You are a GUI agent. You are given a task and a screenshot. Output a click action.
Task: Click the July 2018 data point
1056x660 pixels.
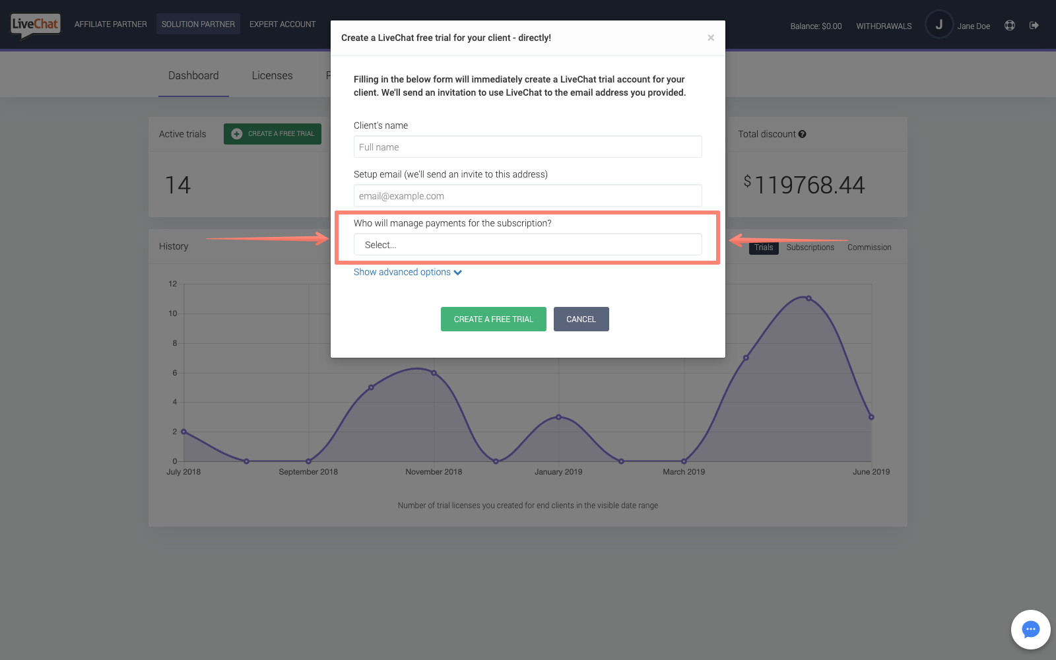[183, 432]
